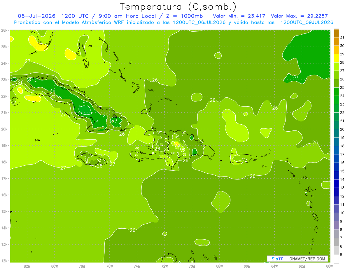
Task: Click the '68W' longitude axis label
Action: coord(220,266)
